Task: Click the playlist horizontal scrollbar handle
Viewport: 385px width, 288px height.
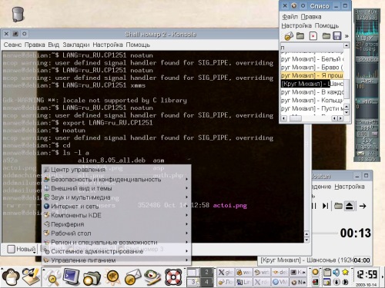Action: tap(296, 118)
